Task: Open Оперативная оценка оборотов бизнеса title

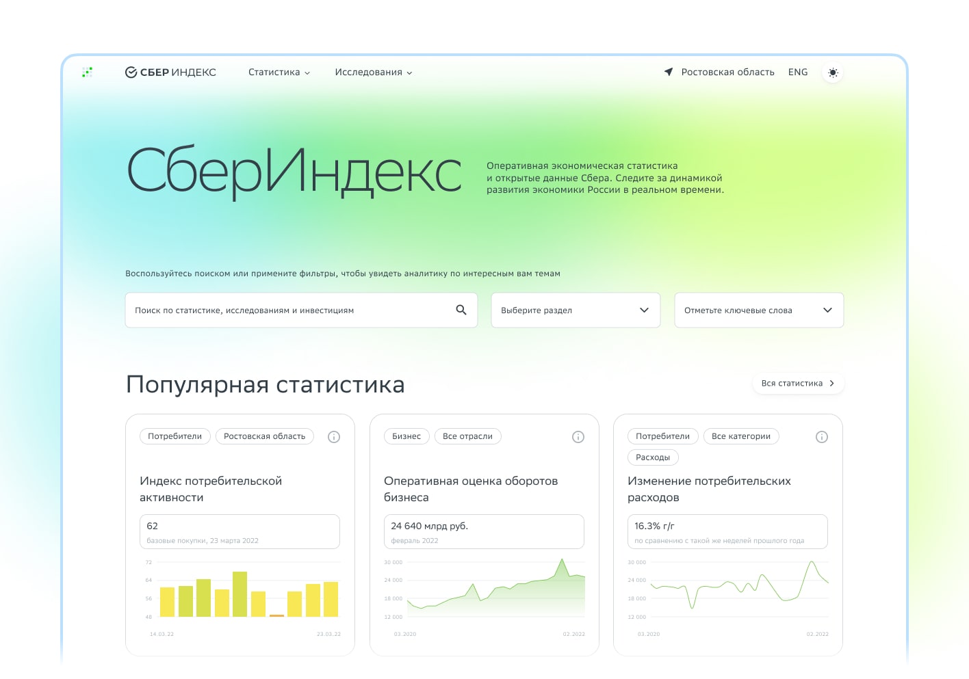Action: 471,489
